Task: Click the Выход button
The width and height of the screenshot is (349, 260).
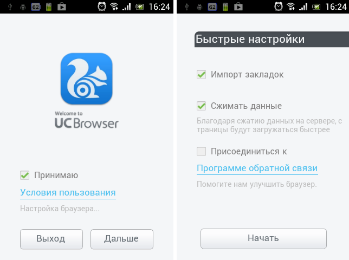Action: 51,239
